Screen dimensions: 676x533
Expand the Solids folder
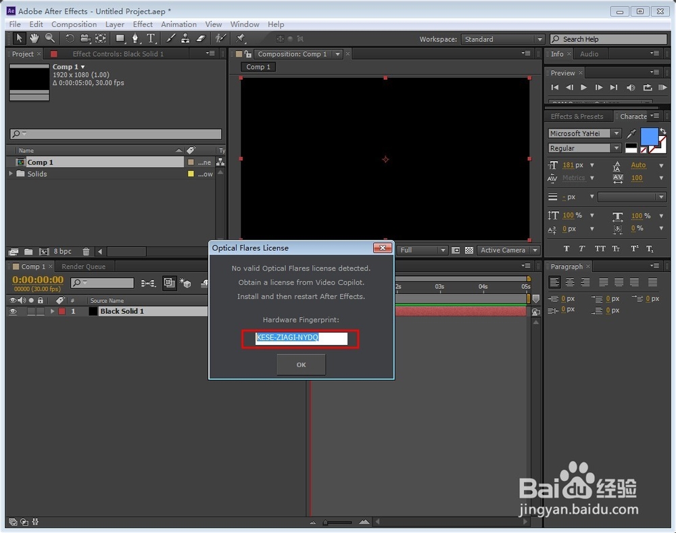(x=11, y=174)
